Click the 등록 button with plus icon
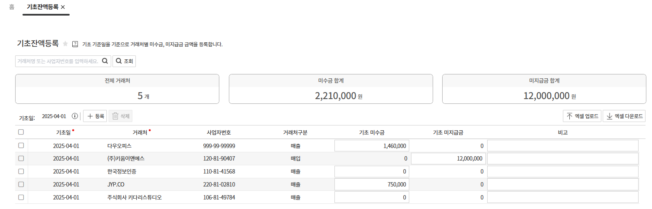The image size is (652, 209). (95, 116)
